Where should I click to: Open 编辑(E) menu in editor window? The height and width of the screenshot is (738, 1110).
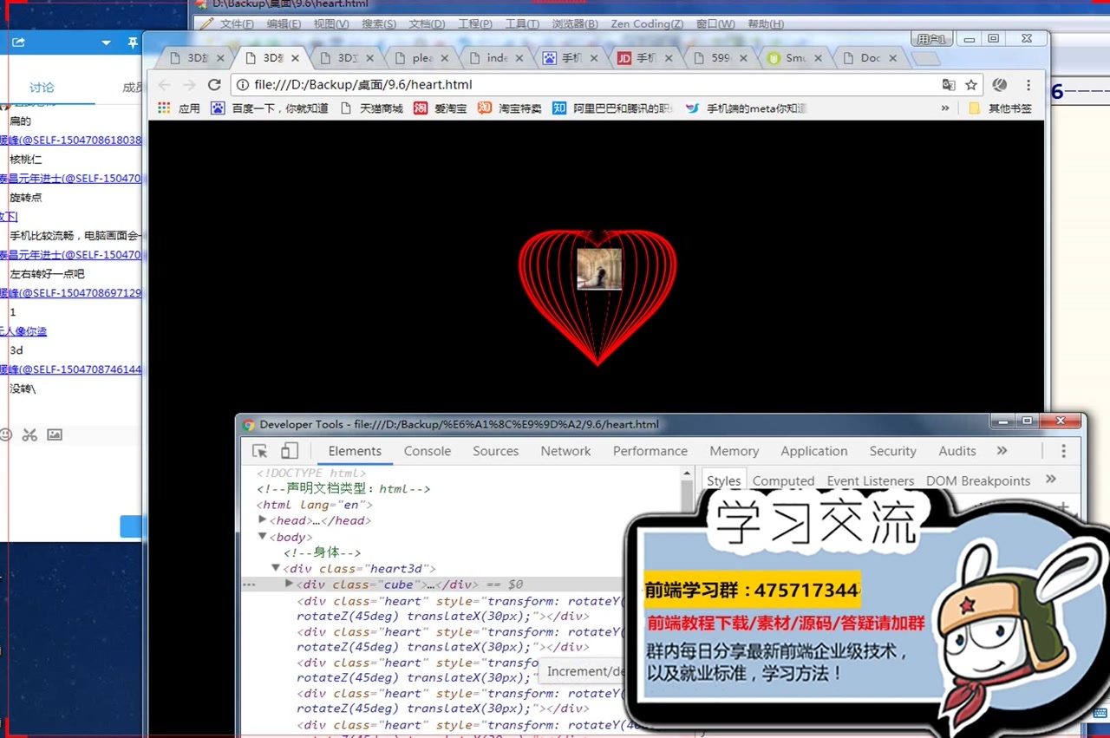tap(284, 23)
